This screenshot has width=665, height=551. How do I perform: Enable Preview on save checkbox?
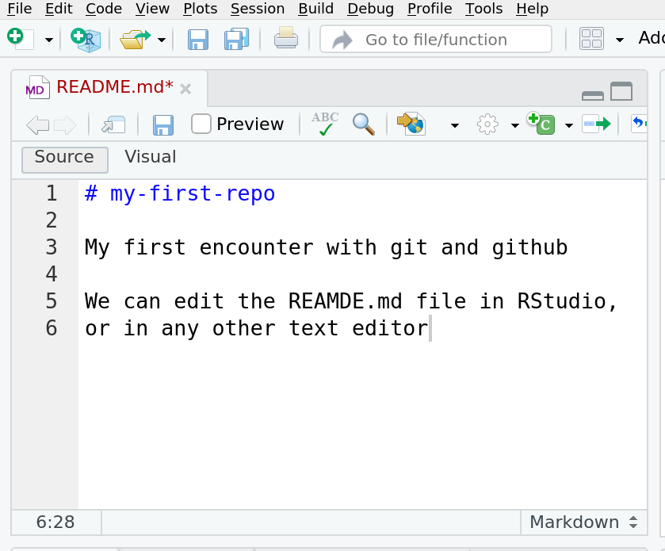click(201, 124)
